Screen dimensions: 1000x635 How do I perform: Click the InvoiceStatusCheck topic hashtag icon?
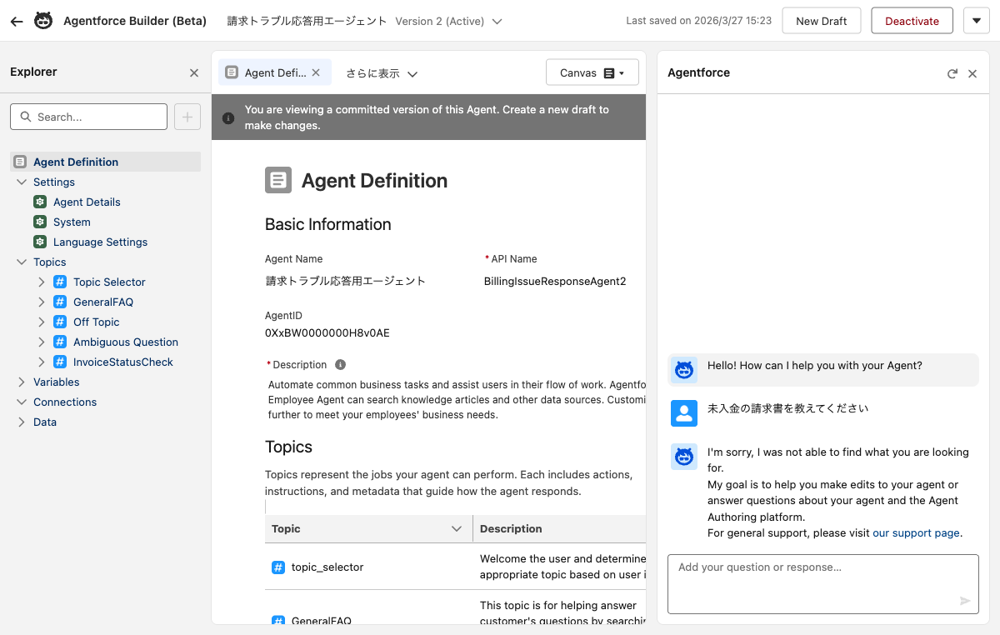[x=59, y=362]
